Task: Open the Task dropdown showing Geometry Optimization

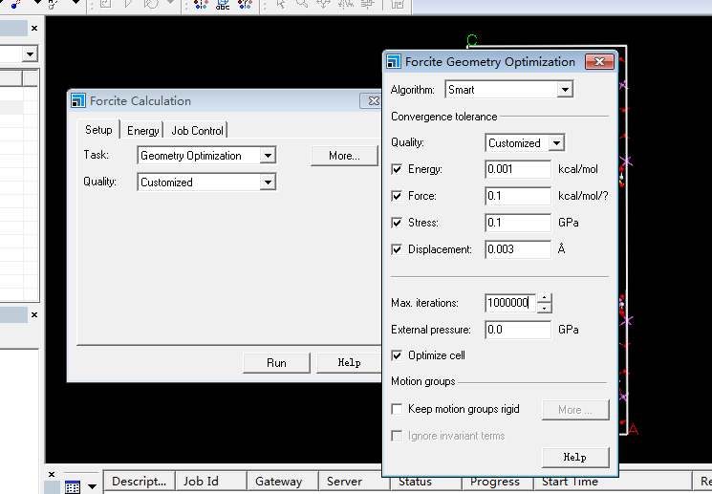Action: pyautogui.click(x=268, y=156)
